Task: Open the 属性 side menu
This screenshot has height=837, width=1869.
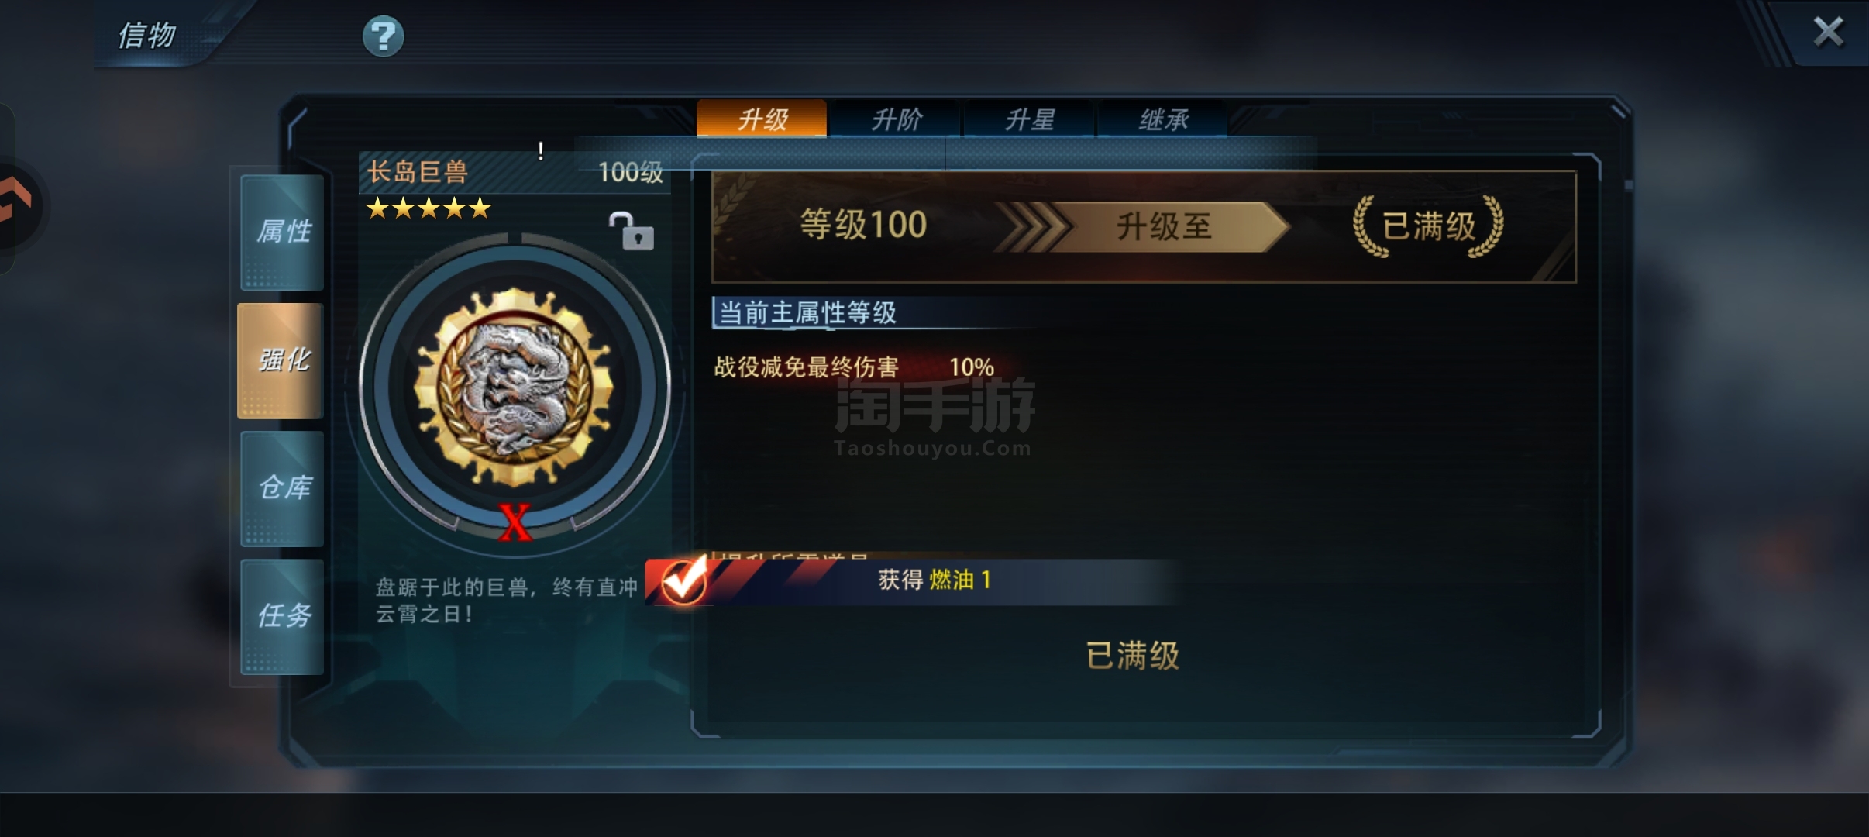Action: [283, 232]
